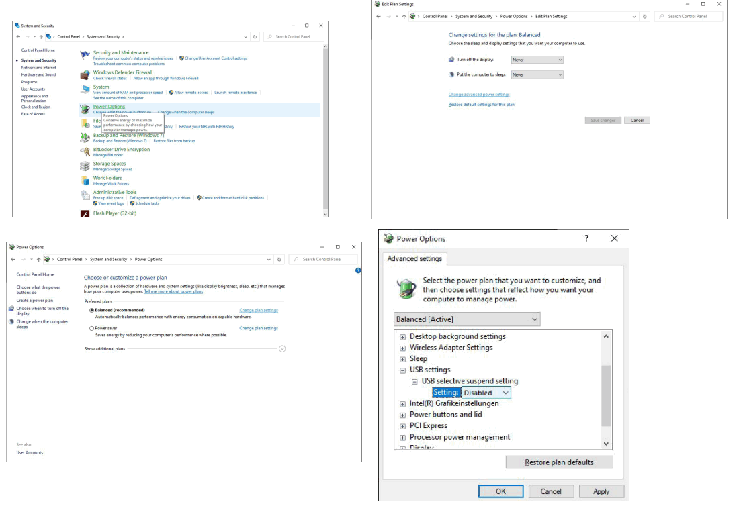The height and width of the screenshot is (508, 743).
Task: Expand Show additional plans chevron
Action: click(x=282, y=349)
